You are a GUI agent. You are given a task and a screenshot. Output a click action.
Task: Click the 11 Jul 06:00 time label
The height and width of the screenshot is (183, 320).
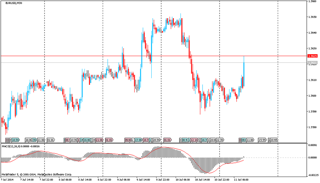[241, 179]
